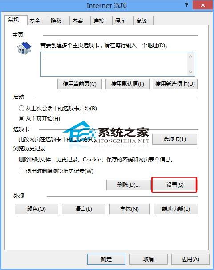Viewport: 214px width, 270px height.
Task: Click the blue house home page icon
Action: [x=24, y=48]
